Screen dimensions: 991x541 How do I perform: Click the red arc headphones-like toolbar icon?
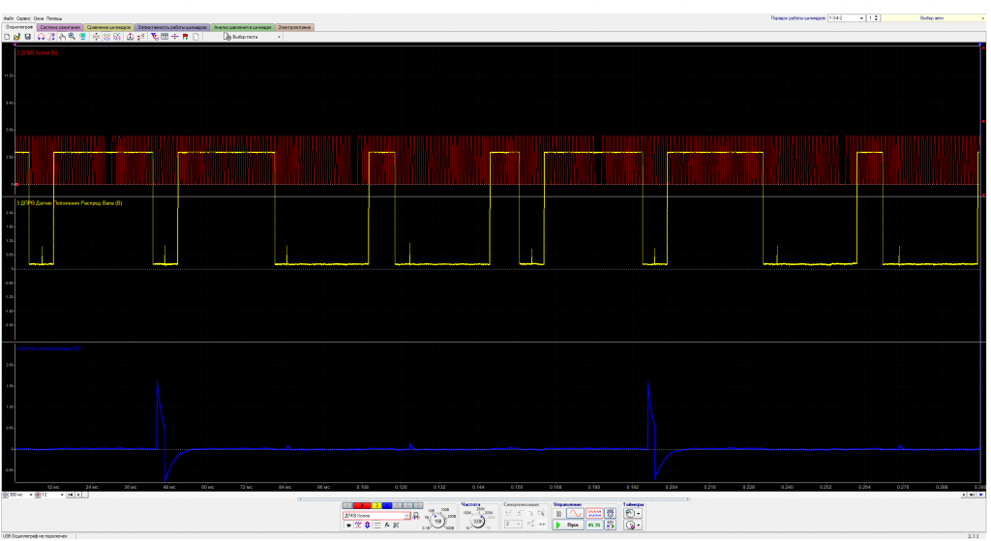click(41, 37)
